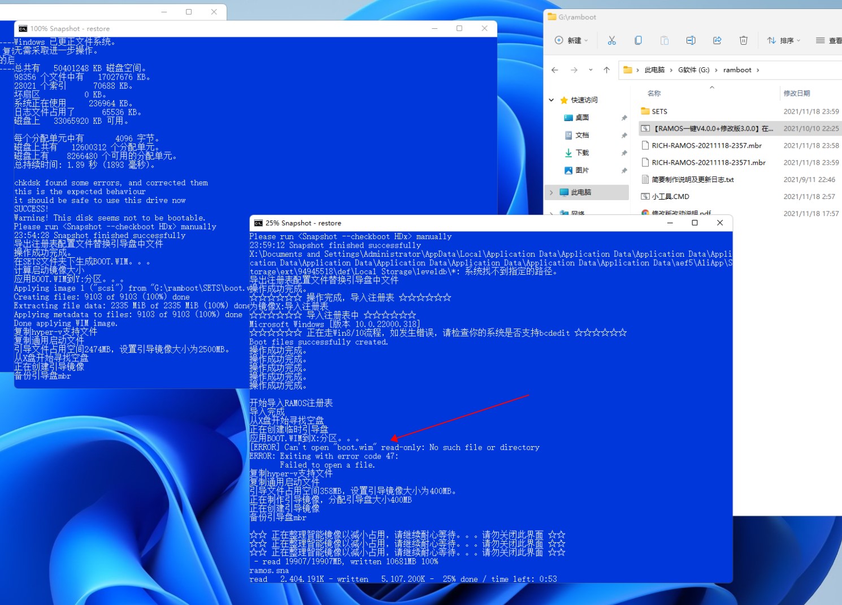The image size is (842, 605).
Task: Collapse the 快速访问 tree node
Action: (552, 100)
